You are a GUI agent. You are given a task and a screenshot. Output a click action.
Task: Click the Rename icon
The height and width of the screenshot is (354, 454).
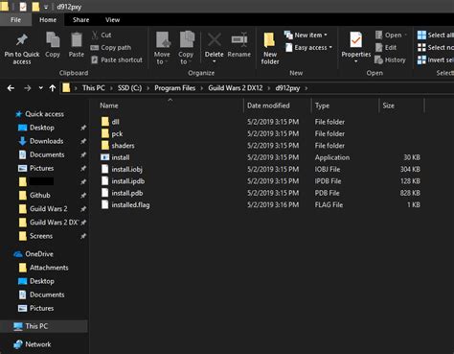[x=239, y=40]
